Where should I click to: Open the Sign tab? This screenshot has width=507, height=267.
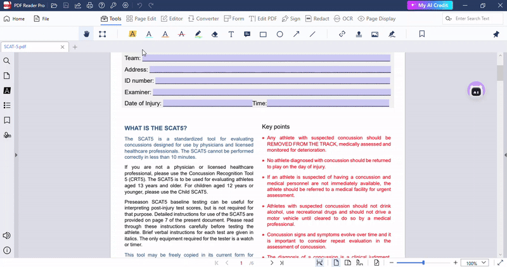click(x=291, y=19)
